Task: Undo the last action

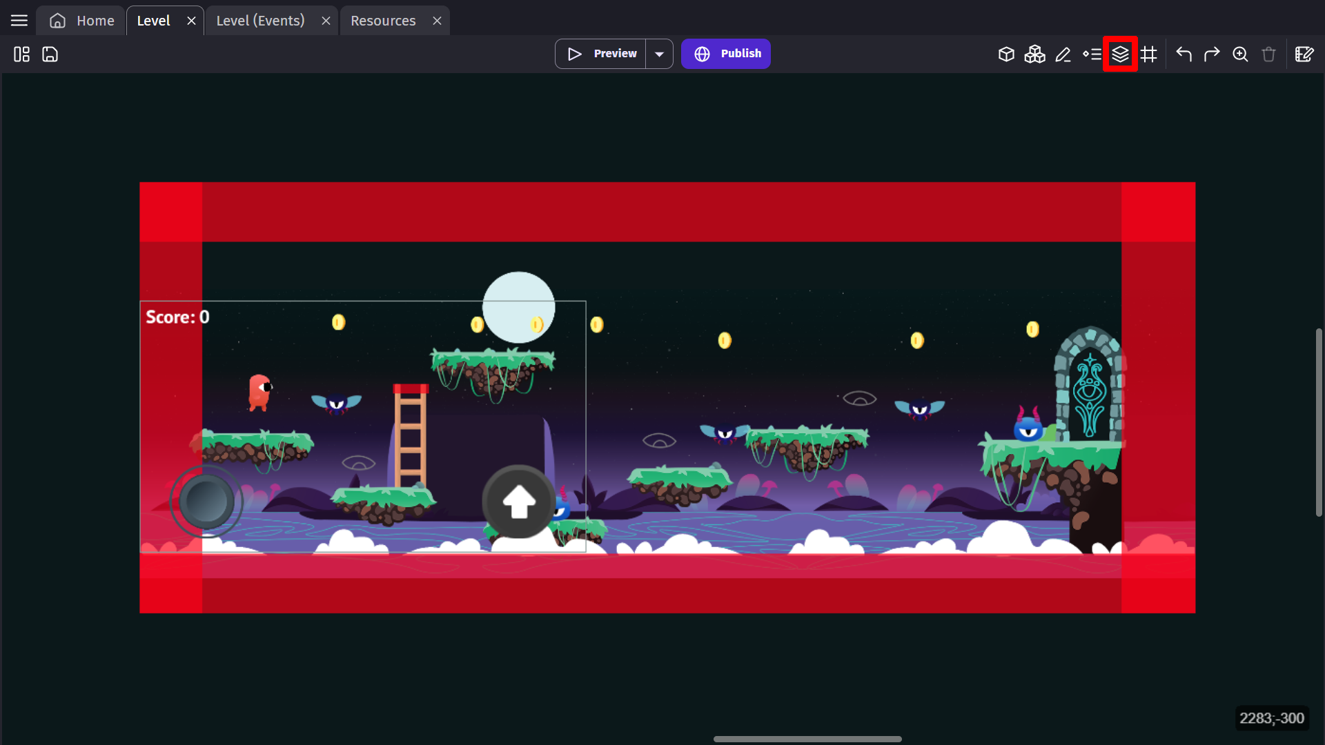Action: coord(1184,54)
